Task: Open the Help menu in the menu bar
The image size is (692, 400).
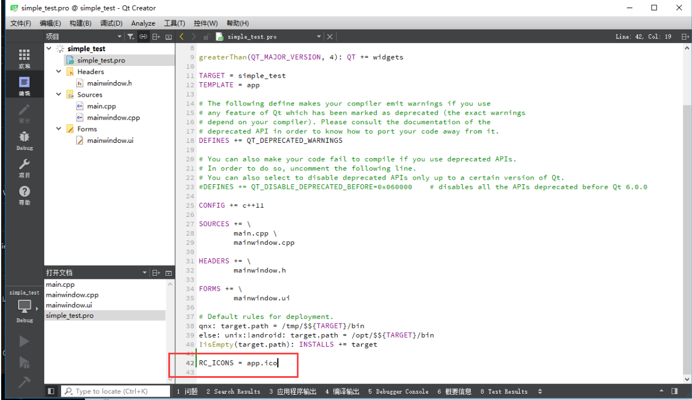Action: [238, 23]
